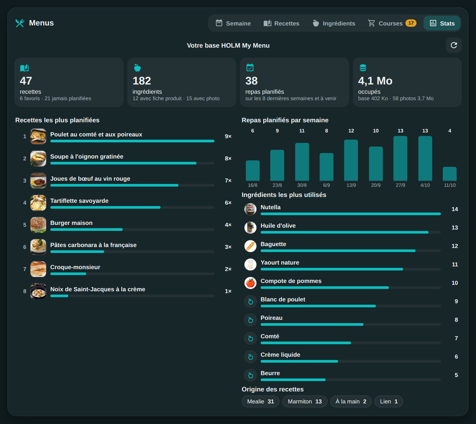Click the placeholder icon beside Beurre

(250, 375)
